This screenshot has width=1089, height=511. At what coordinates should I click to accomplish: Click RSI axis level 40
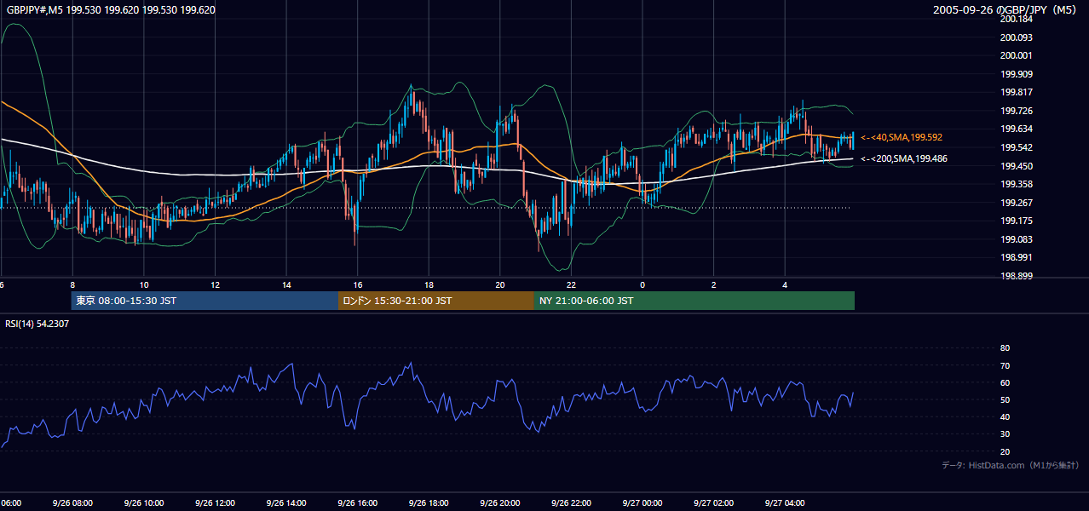coord(1005,417)
